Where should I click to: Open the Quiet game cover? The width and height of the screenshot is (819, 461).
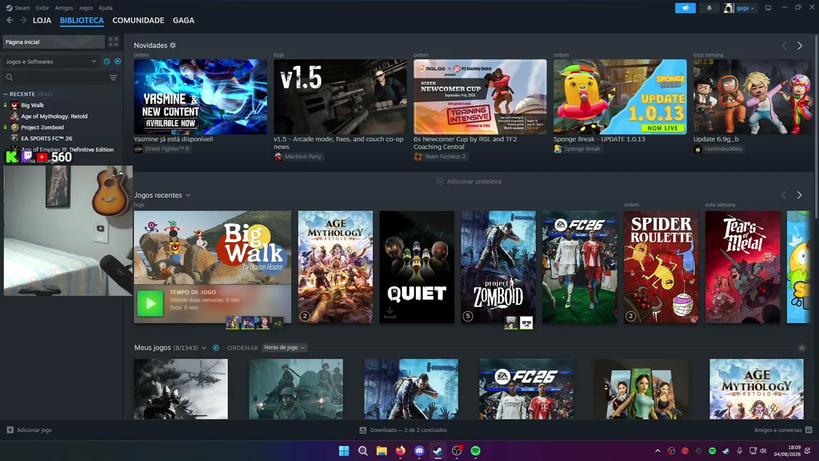(417, 267)
